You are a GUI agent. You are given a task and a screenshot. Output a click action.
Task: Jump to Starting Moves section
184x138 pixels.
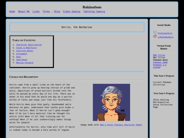[25, 51]
